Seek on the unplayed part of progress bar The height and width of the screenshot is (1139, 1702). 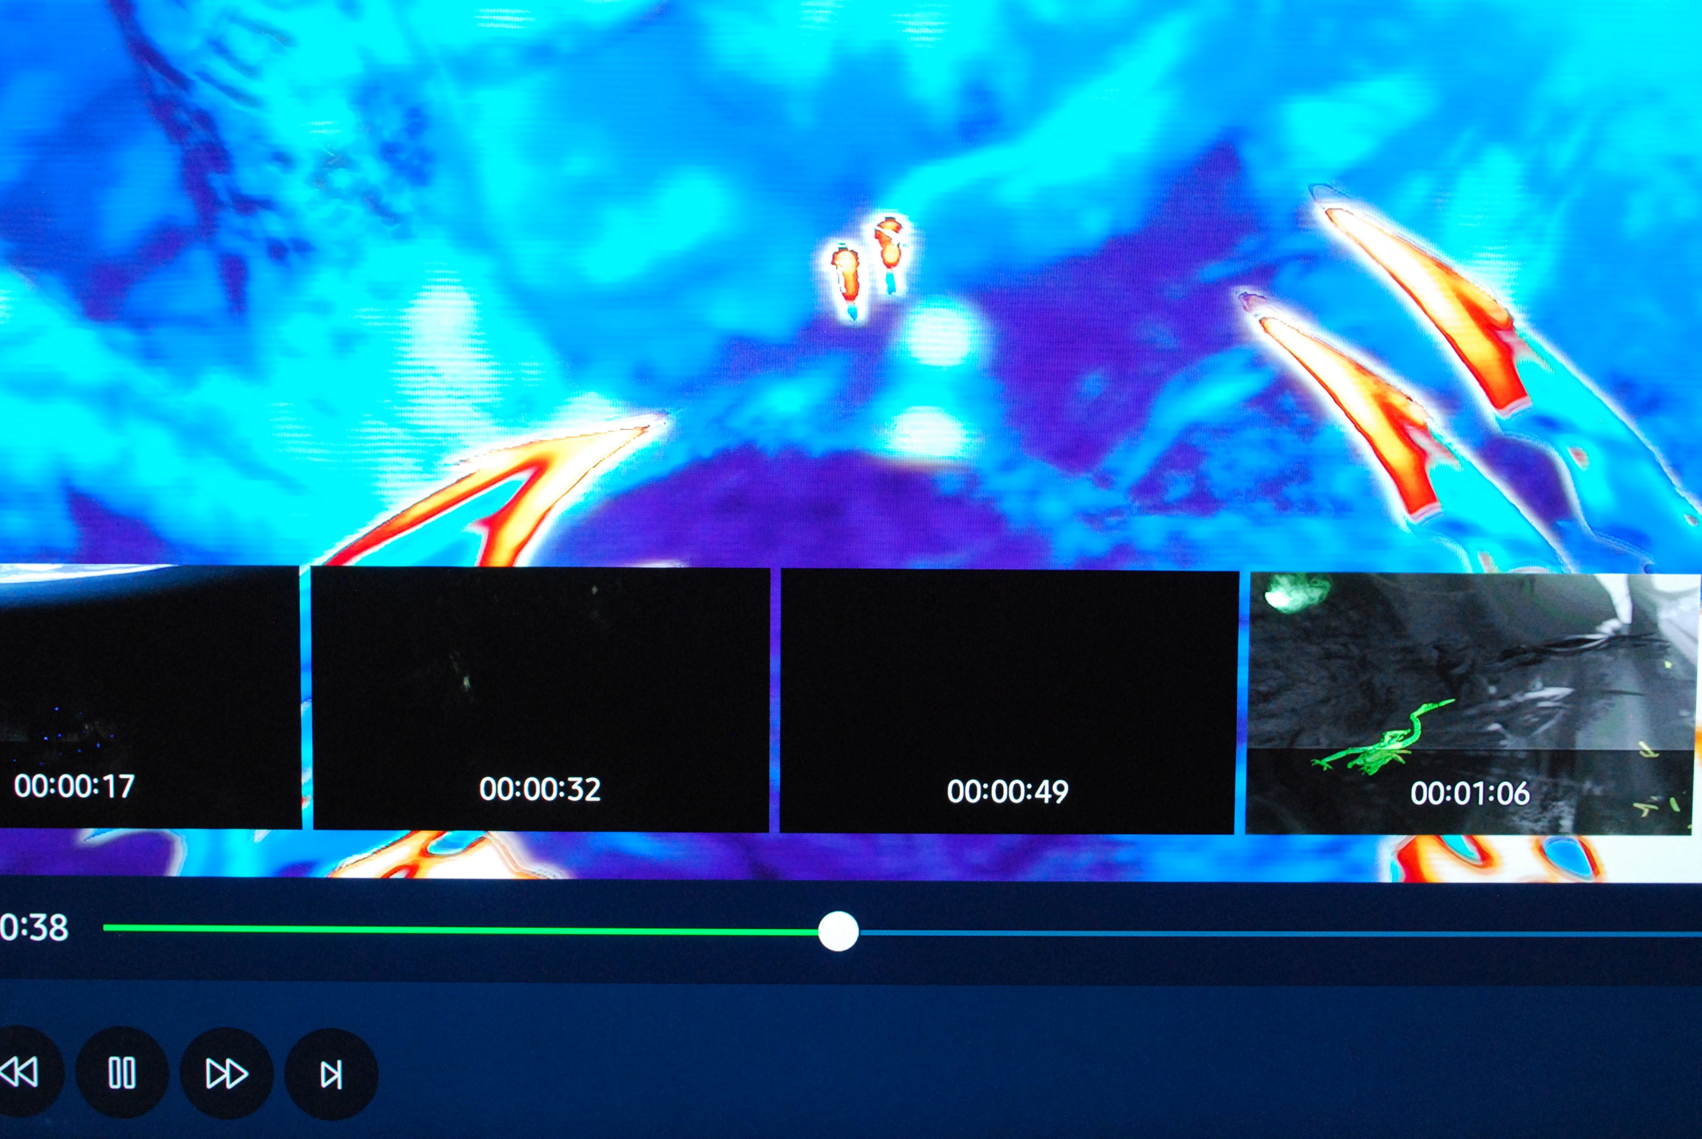1280,933
